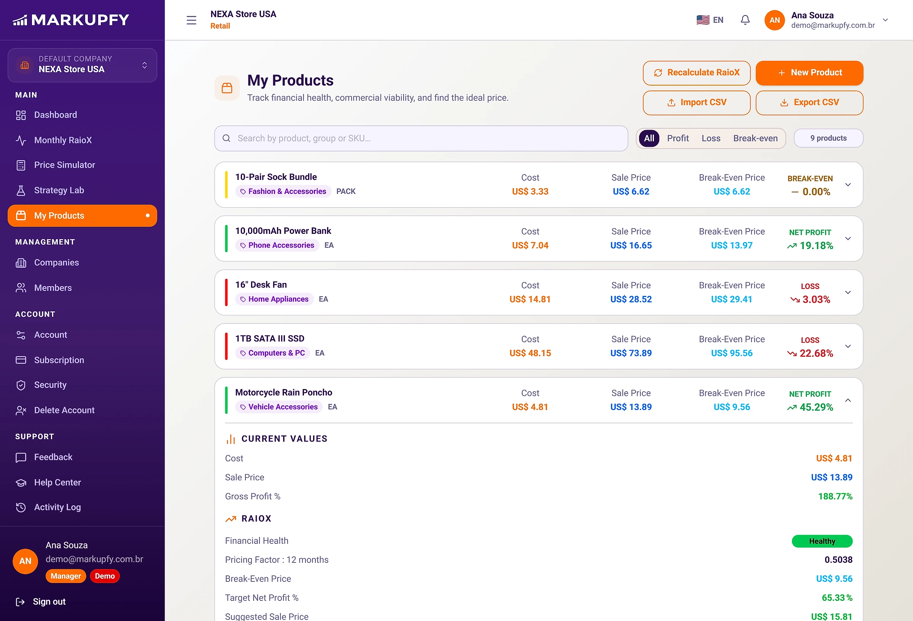Click the Computers & PC tag

pos(273,353)
